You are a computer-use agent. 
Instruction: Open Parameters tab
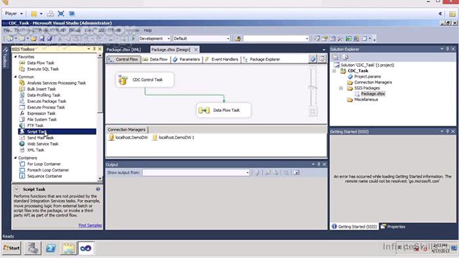[186, 60]
